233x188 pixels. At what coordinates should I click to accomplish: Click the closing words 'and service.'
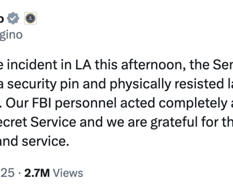(x=34, y=141)
